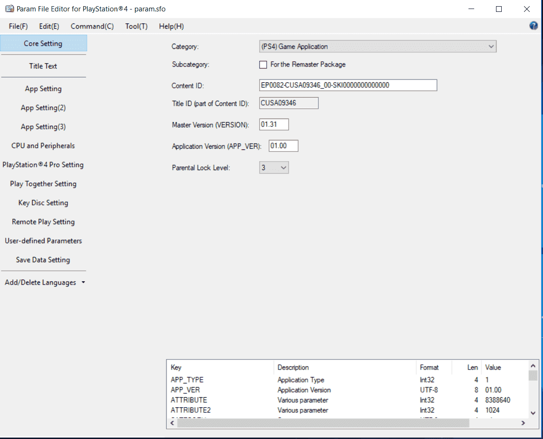Viewport: 543px width, 439px height.
Task: Open the App Setting(2) page
Action: tap(43, 108)
